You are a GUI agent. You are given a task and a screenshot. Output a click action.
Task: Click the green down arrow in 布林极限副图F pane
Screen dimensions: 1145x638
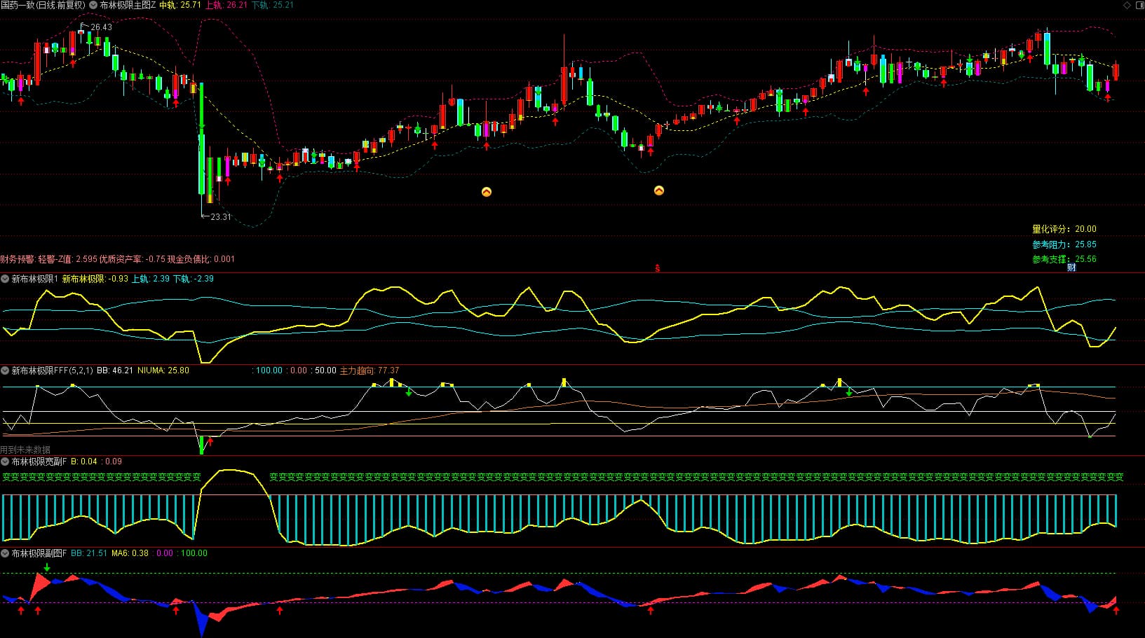(x=47, y=567)
